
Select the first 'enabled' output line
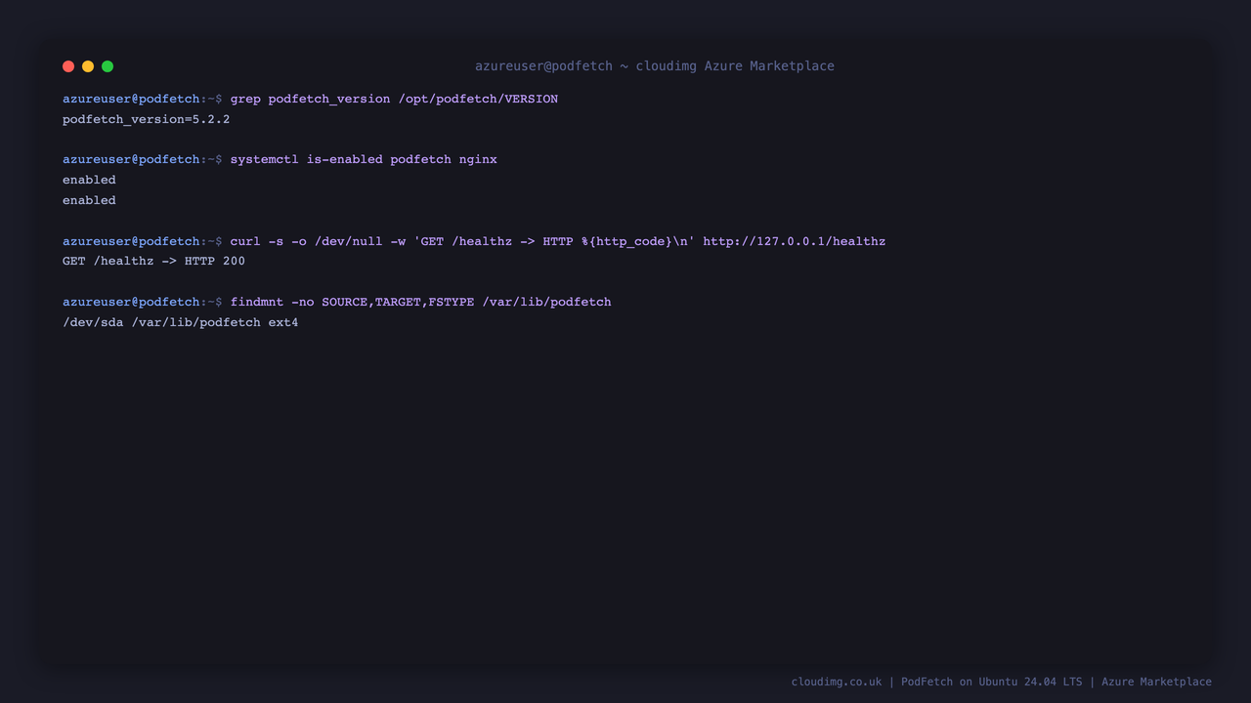[x=89, y=180]
